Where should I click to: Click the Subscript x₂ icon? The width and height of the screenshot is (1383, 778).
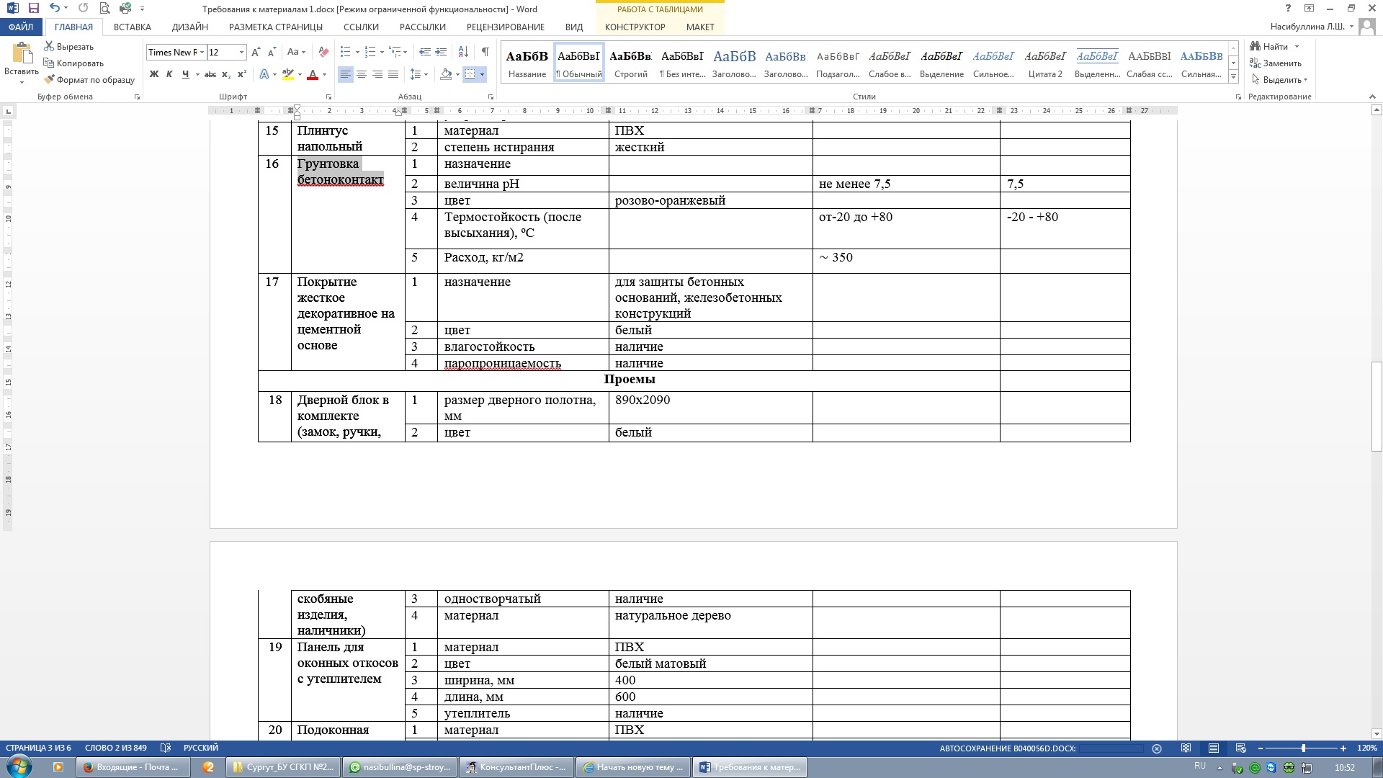226,74
